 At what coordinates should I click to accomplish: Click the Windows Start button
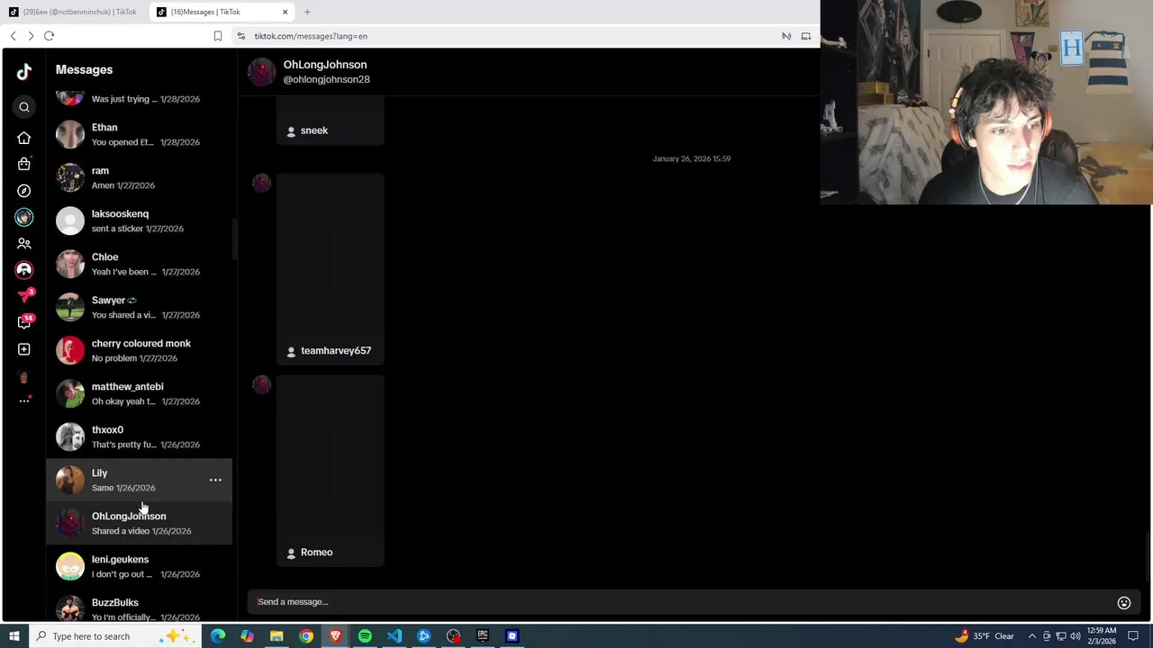pyautogui.click(x=14, y=636)
